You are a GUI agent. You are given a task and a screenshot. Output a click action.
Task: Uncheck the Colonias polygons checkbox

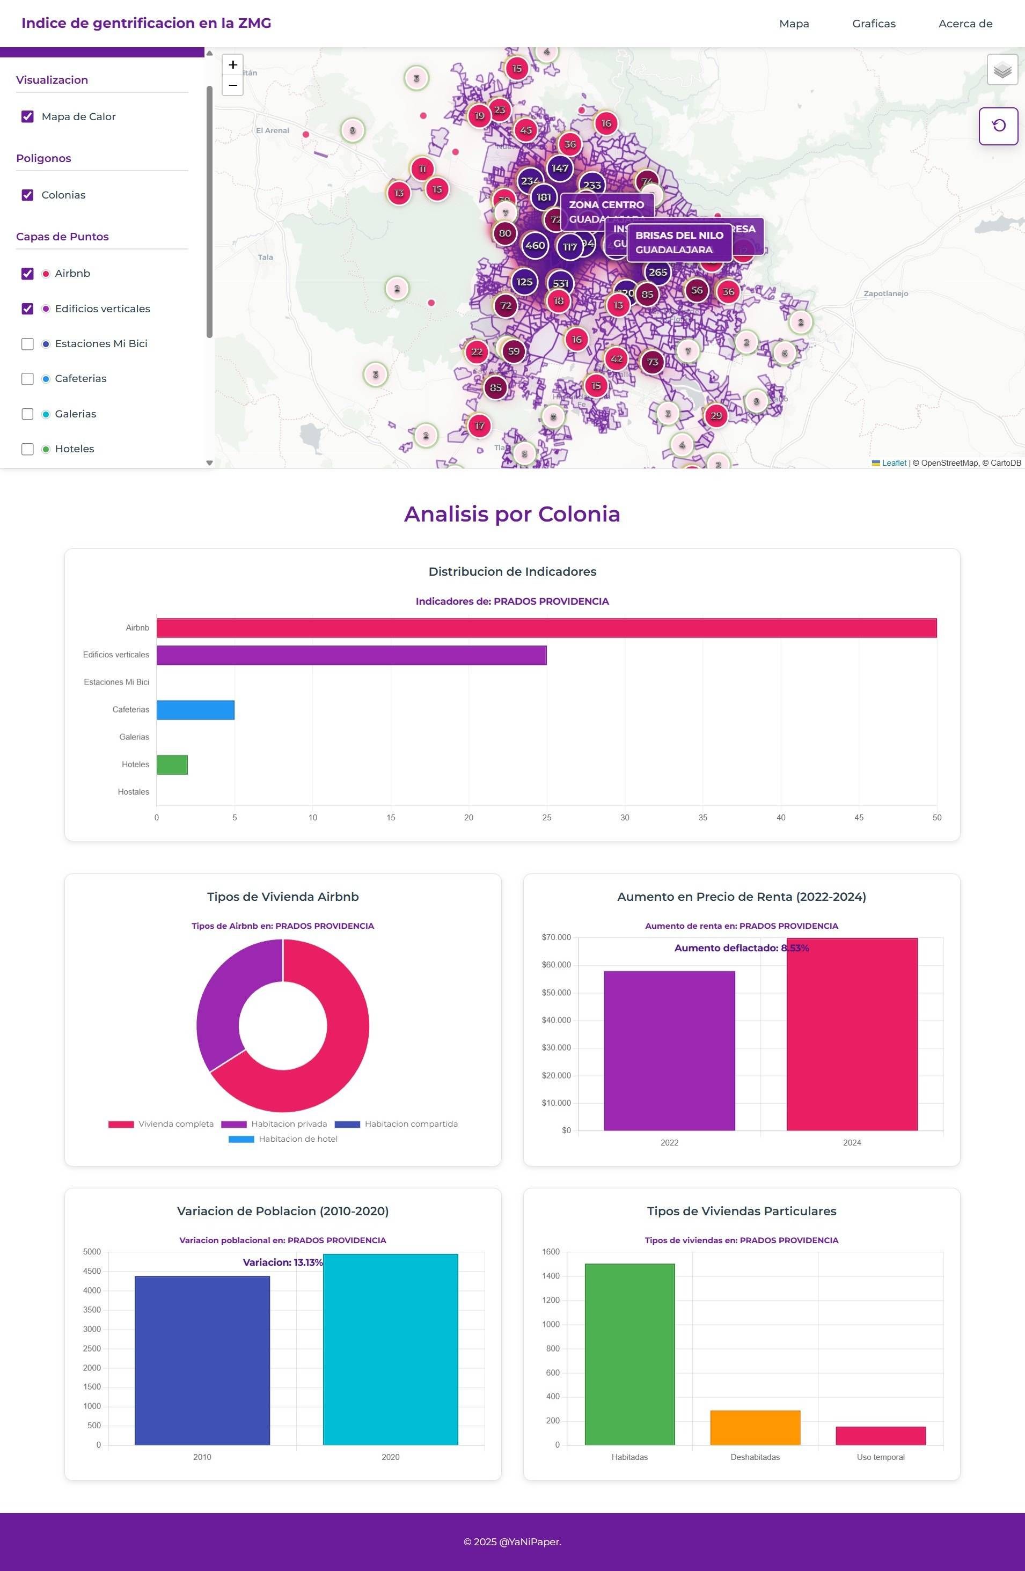[x=27, y=195]
